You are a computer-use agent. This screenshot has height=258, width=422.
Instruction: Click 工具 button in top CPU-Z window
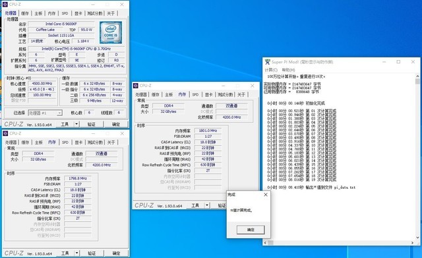click(x=65, y=124)
